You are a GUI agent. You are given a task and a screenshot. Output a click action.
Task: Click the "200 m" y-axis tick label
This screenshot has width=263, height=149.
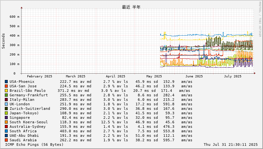click(x=14, y=55)
